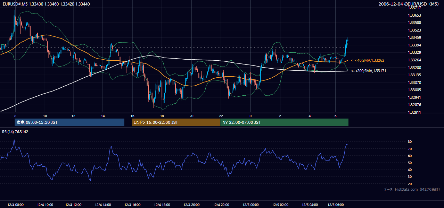Click the RSI axis value 30
This screenshot has height=208, width=444.
[410, 177]
